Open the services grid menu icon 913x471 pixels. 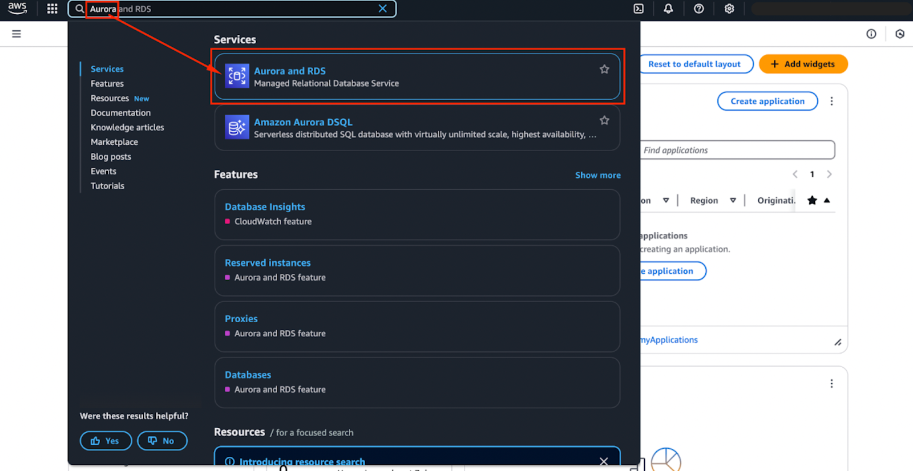[52, 9]
